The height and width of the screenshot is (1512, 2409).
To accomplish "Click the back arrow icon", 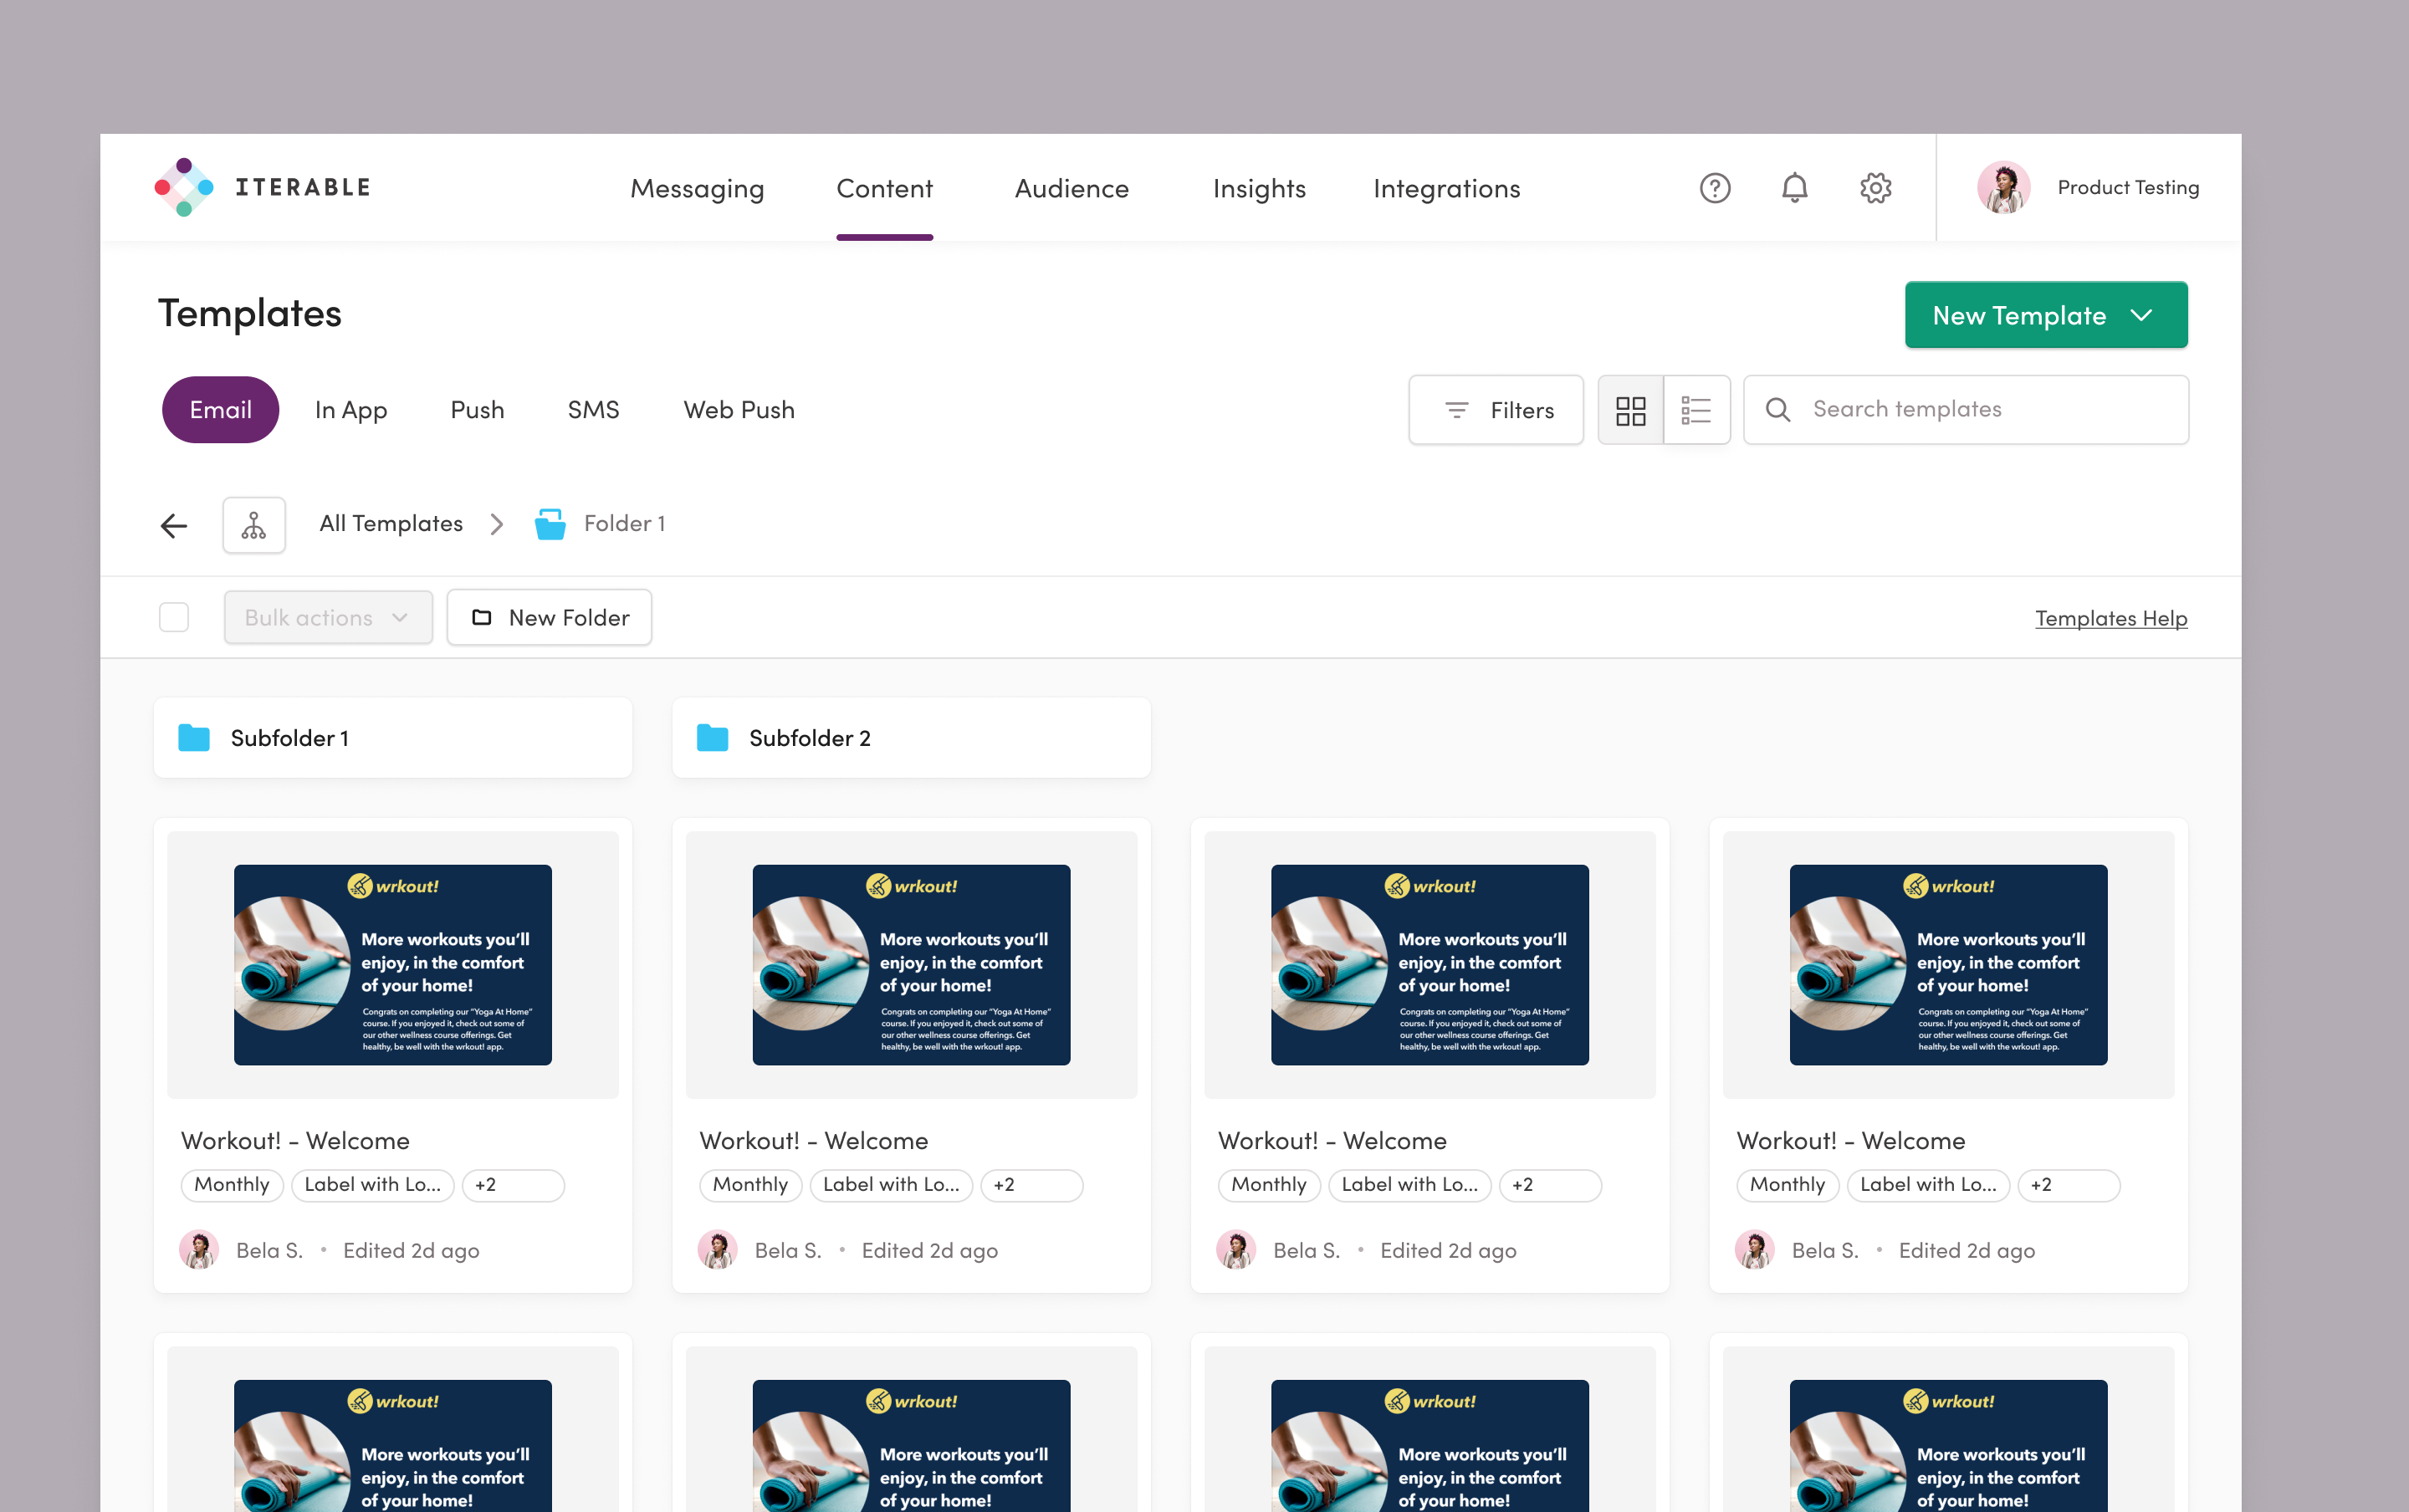I will pyautogui.click(x=172, y=524).
